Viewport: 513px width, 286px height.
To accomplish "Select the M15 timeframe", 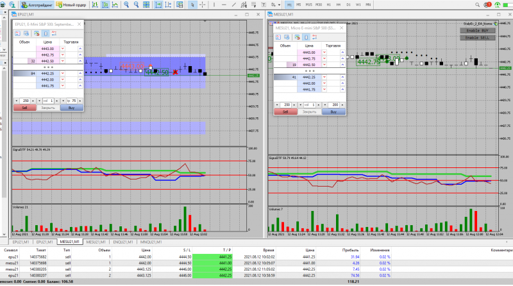I will tap(308, 5).
